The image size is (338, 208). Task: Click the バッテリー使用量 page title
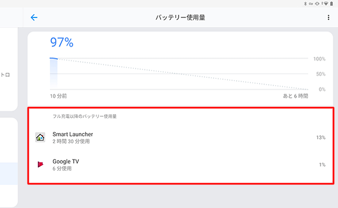coord(180,17)
